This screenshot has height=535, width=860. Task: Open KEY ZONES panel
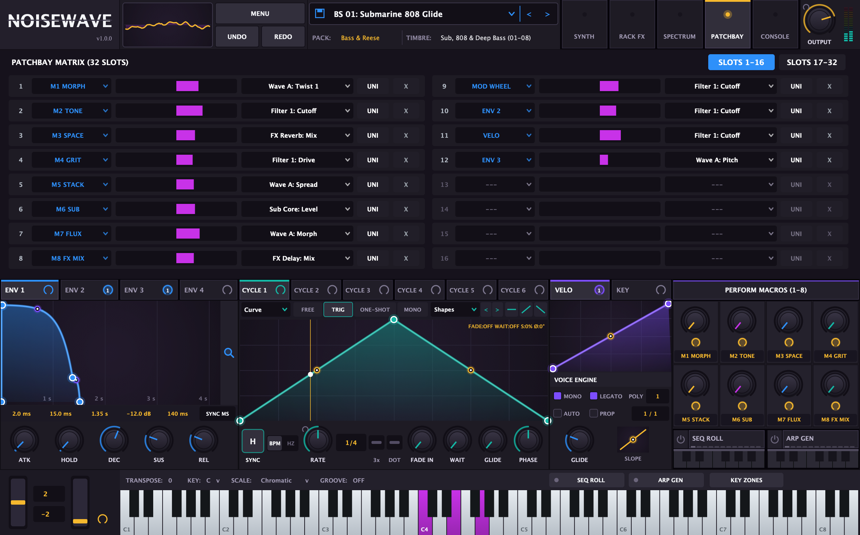pyautogui.click(x=746, y=480)
